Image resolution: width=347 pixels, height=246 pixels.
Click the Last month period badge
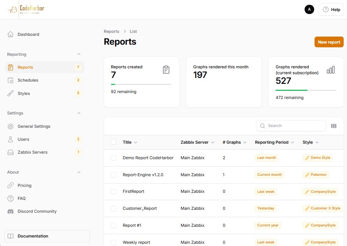click(267, 158)
